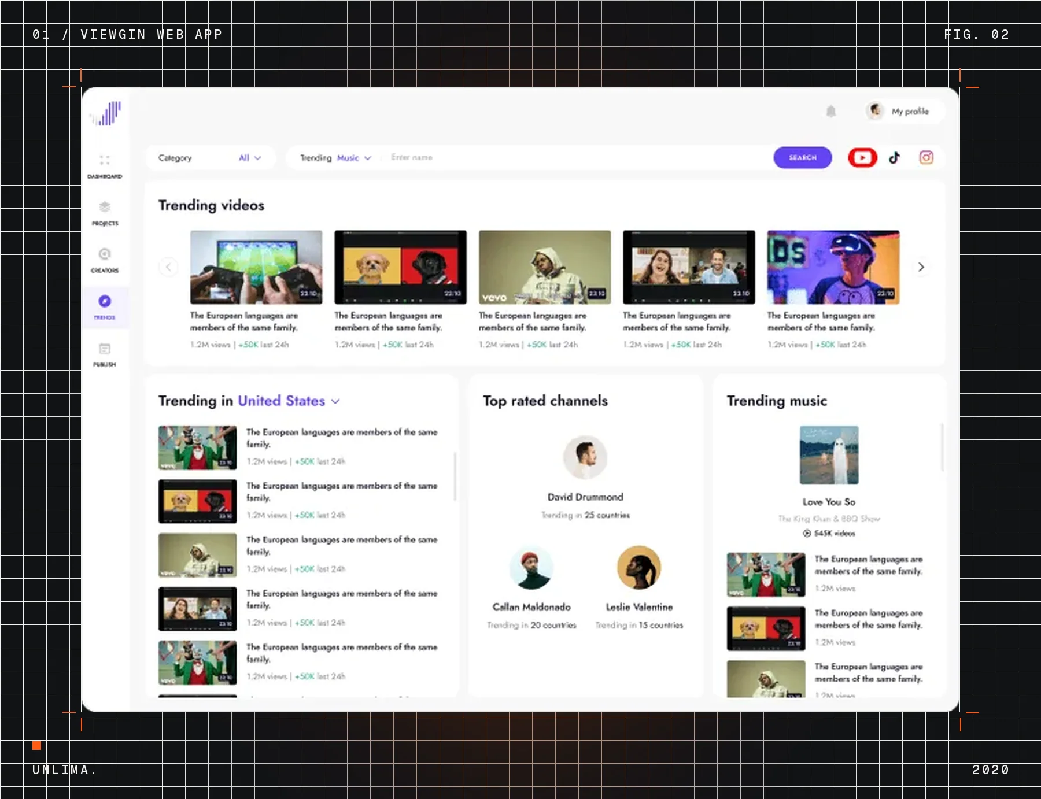The width and height of the screenshot is (1041, 799).
Task: Open the Dashboard sidebar item
Action: (105, 166)
